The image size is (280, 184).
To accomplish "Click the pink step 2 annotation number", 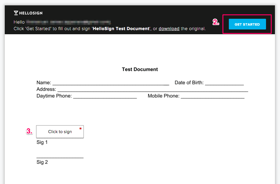I will (x=216, y=22).
